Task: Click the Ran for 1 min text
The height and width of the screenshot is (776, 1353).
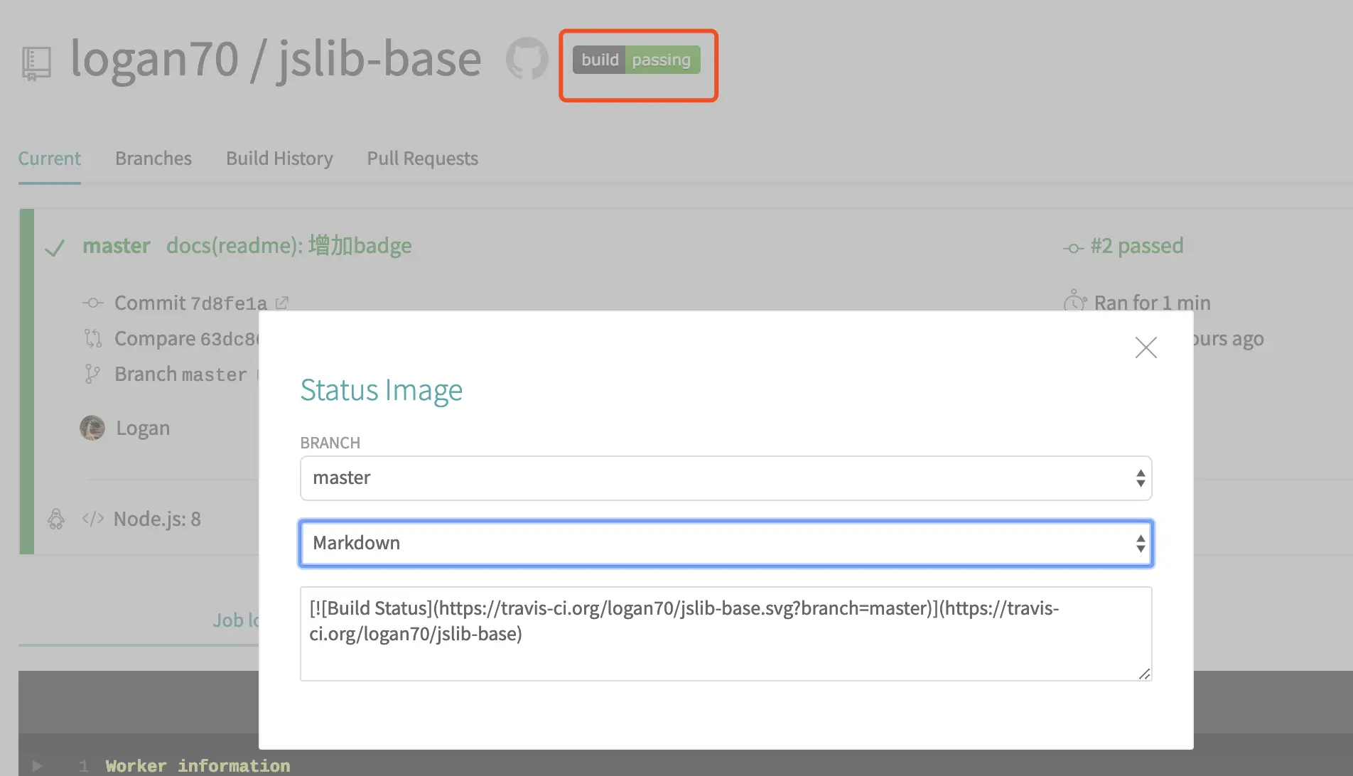Action: pyautogui.click(x=1153, y=303)
